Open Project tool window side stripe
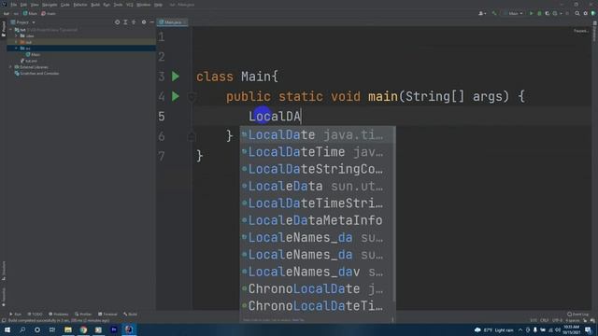The width and height of the screenshot is (598, 336). coord(4,29)
